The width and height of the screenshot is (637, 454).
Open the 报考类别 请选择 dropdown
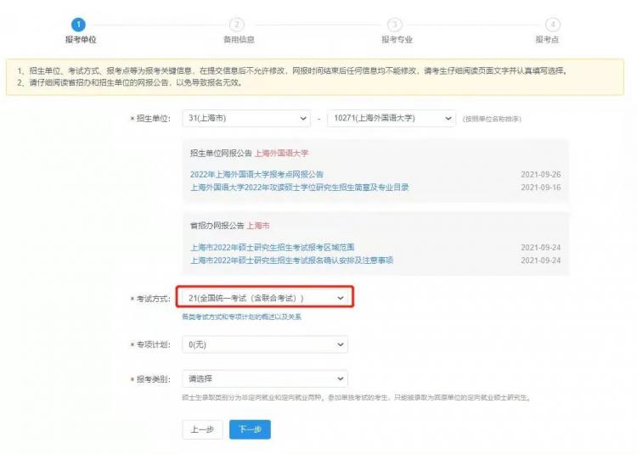[x=265, y=378]
